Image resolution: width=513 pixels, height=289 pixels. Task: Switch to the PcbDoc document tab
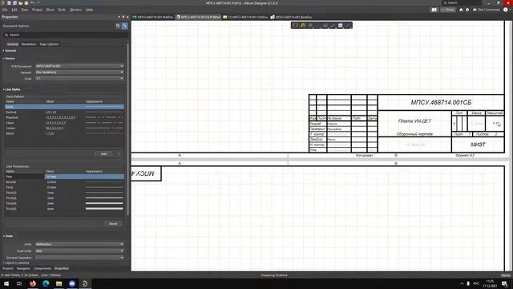[x=153, y=17]
